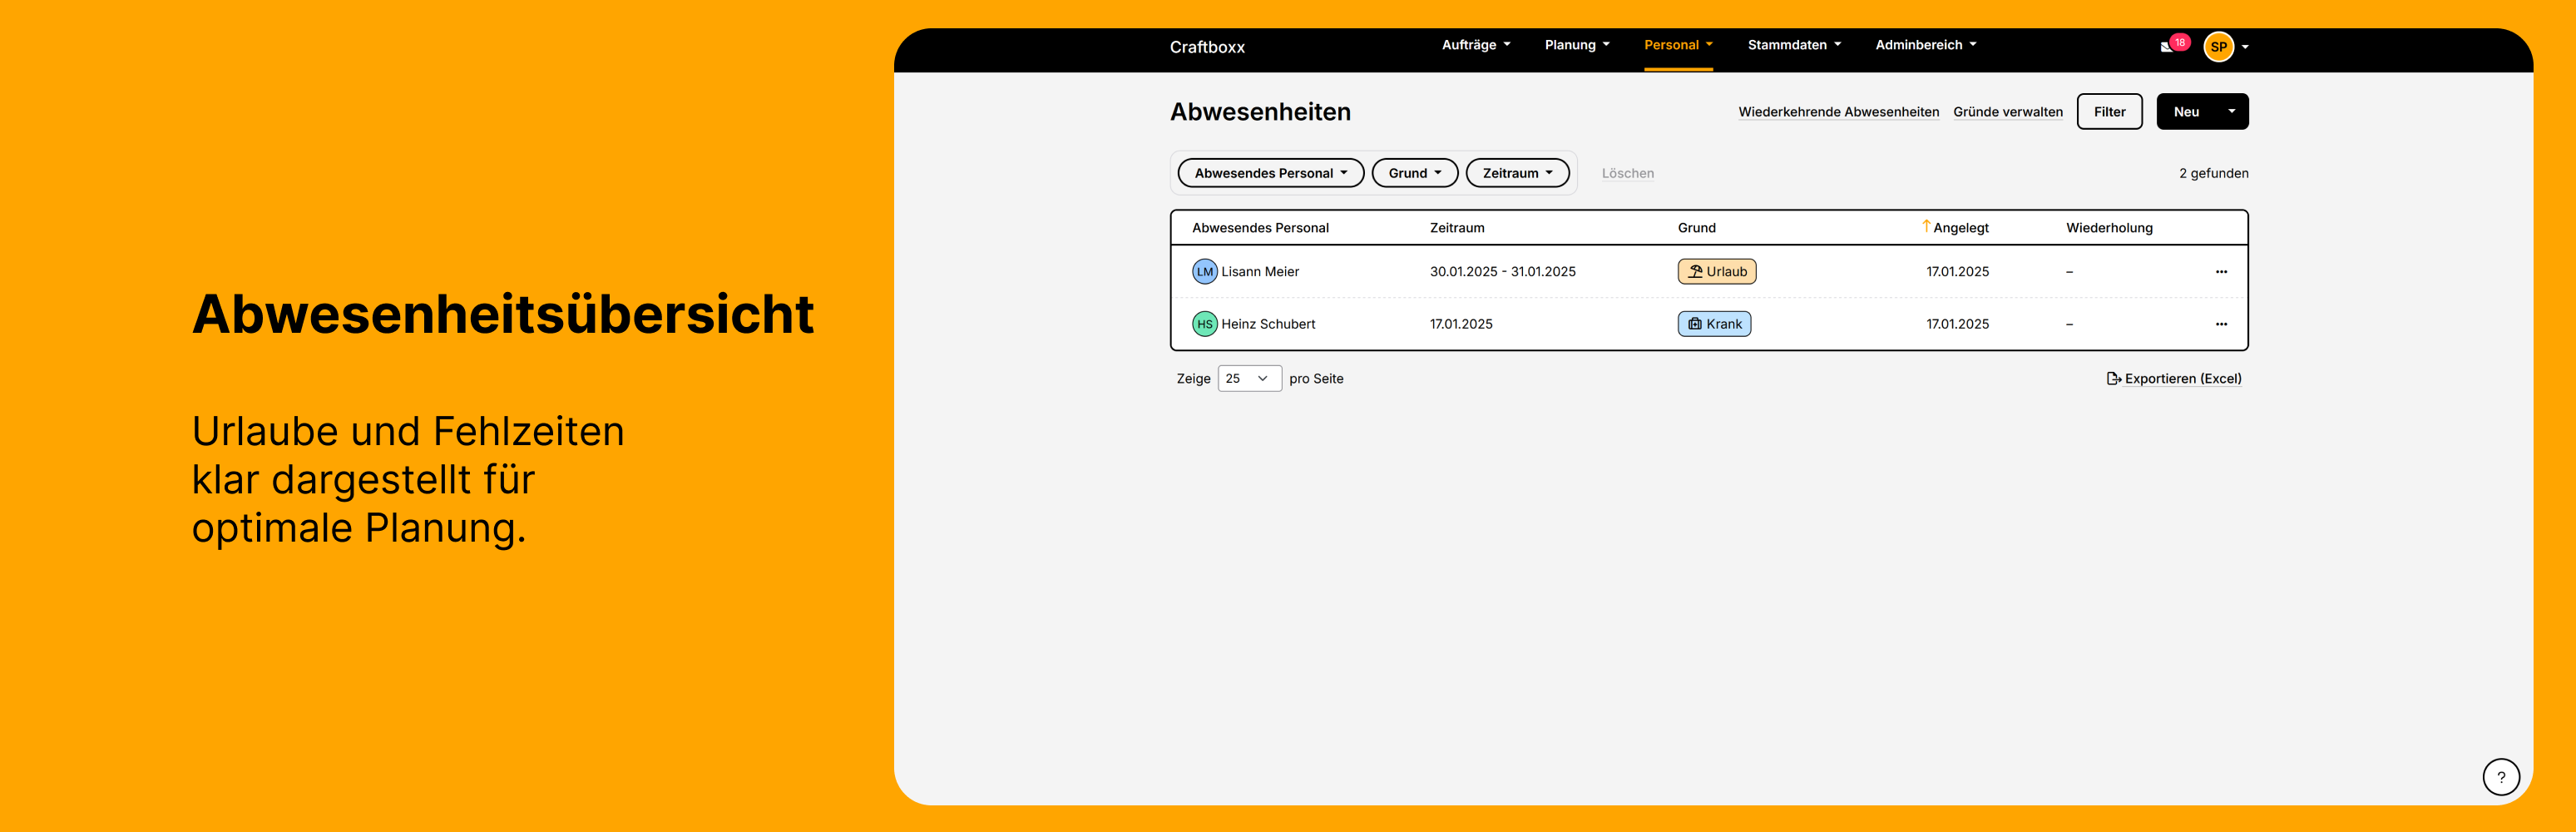Open the rows per page selector
The image size is (2576, 832).
1249,379
